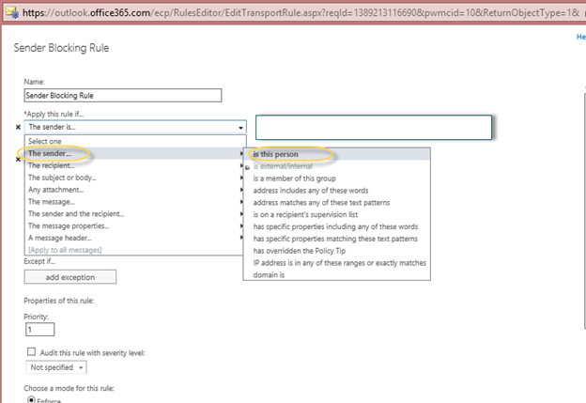586x403 pixels.
Task: Click the empty condition value box
Action: [374, 128]
